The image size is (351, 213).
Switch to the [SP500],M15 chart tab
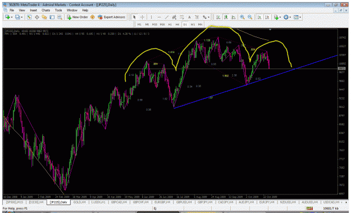[x=15, y=202]
